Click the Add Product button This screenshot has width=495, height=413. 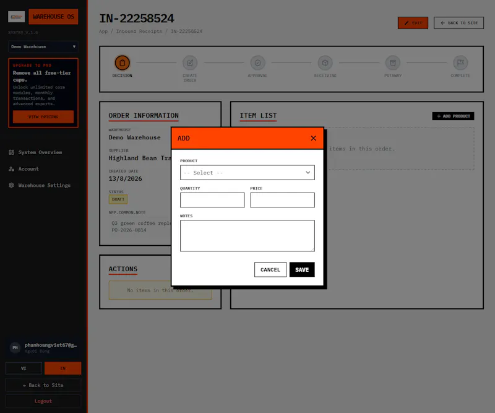pyautogui.click(x=453, y=116)
